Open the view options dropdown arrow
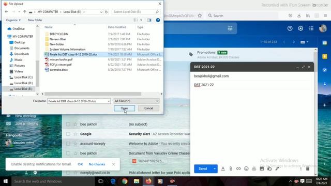This screenshot has width=331, height=186. click(x=141, y=20)
